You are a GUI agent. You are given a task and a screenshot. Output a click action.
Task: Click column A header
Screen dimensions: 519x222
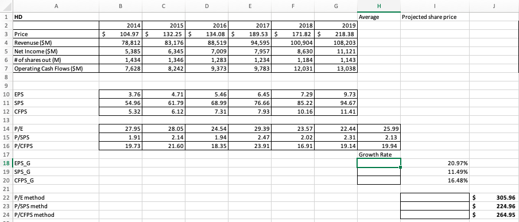point(55,6)
